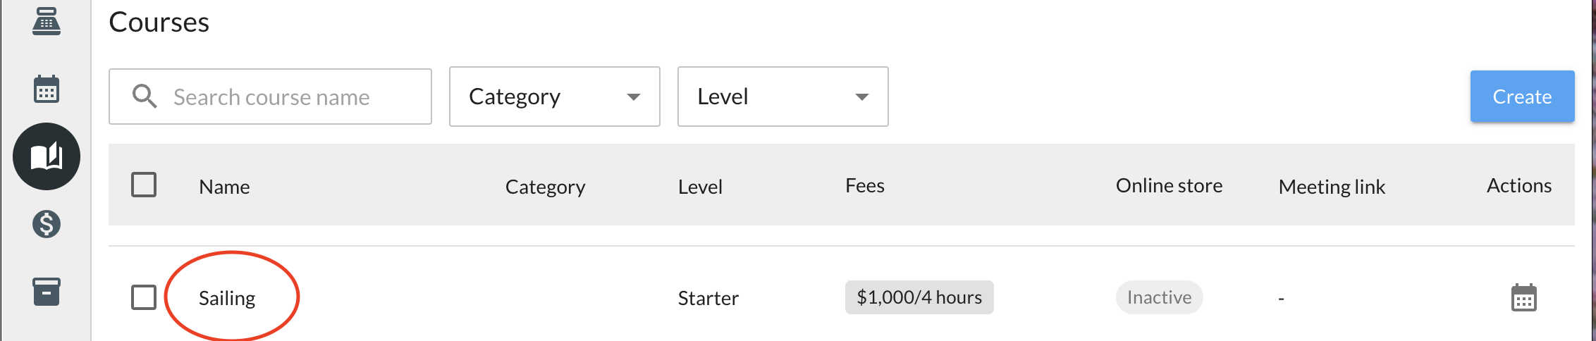Screen dimensions: 1596x341
Task: Click the magnifier search icon
Action: pyautogui.click(x=145, y=97)
